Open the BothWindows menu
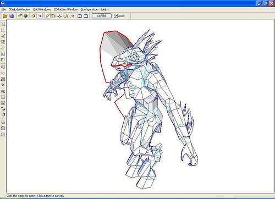 pos(42,9)
